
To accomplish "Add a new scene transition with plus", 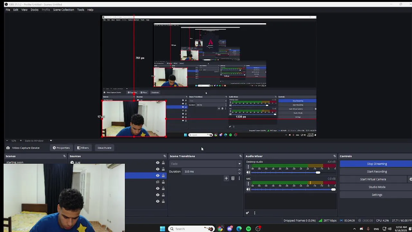I will 226,178.
